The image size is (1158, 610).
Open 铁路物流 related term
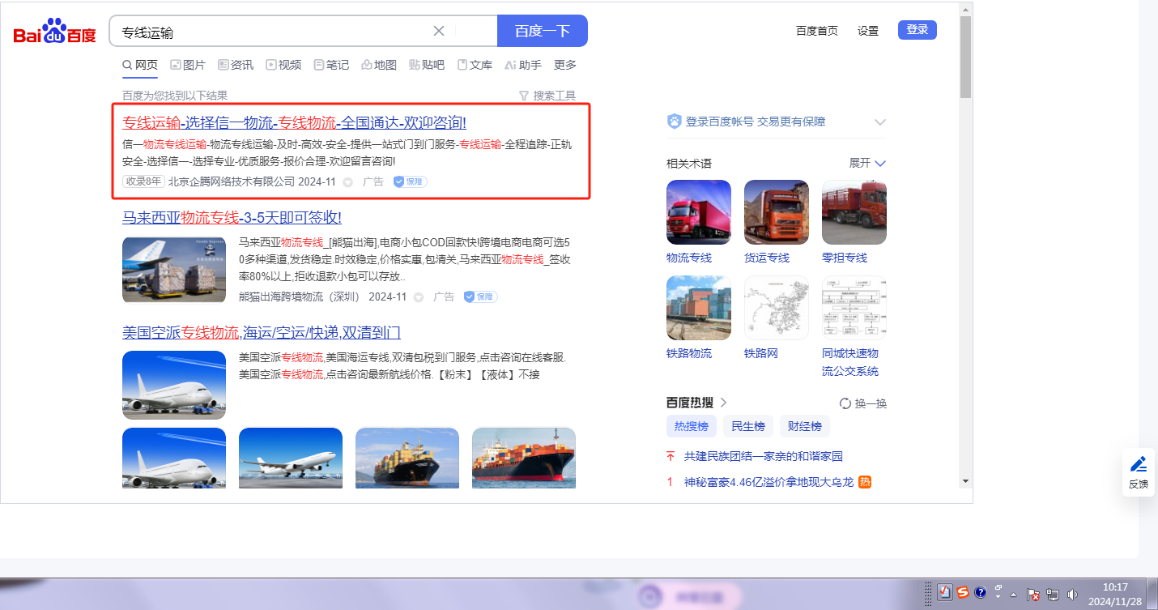coord(689,353)
